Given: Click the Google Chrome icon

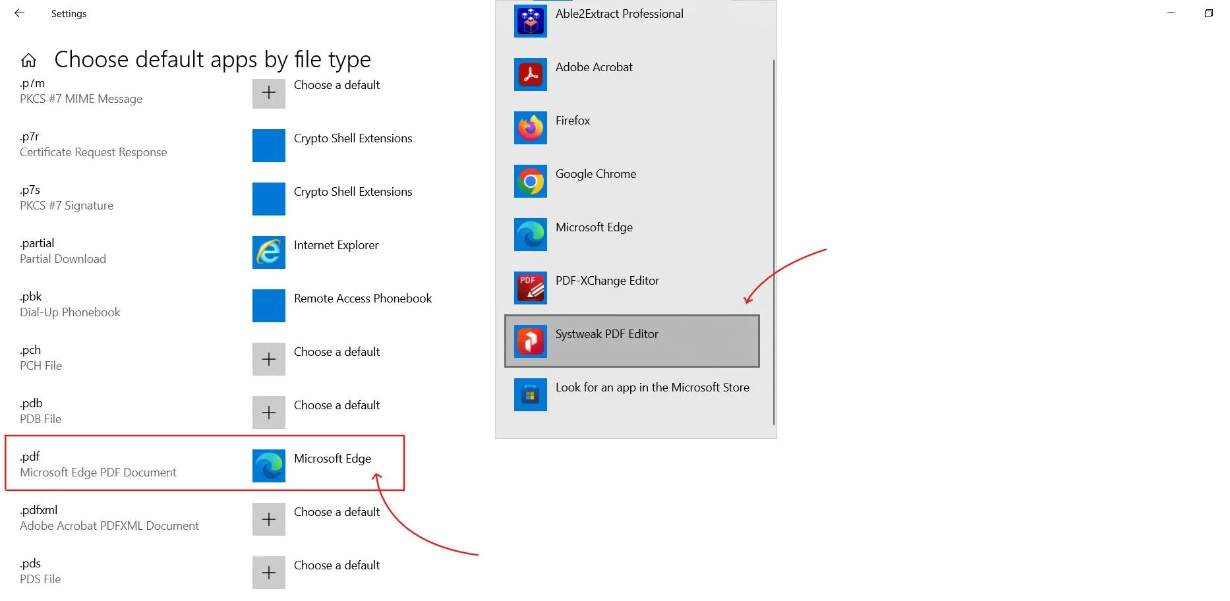Looking at the screenshot, I should click(530, 181).
